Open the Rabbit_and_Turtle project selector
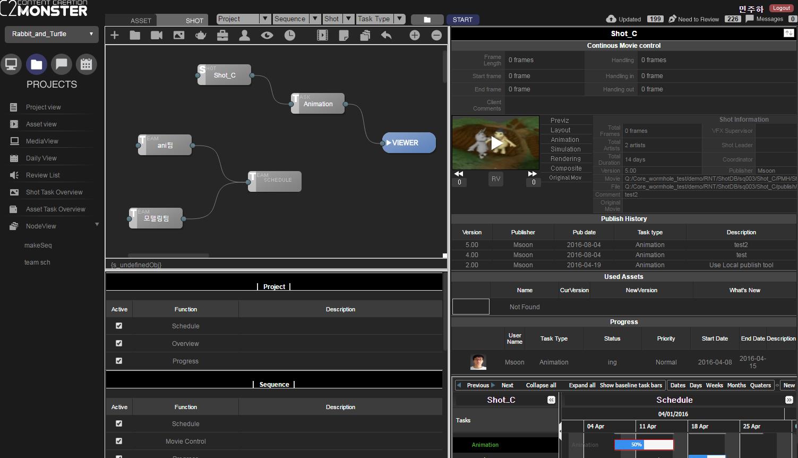Viewport: 798px width, 458px height. pyautogui.click(x=52, y=34)
